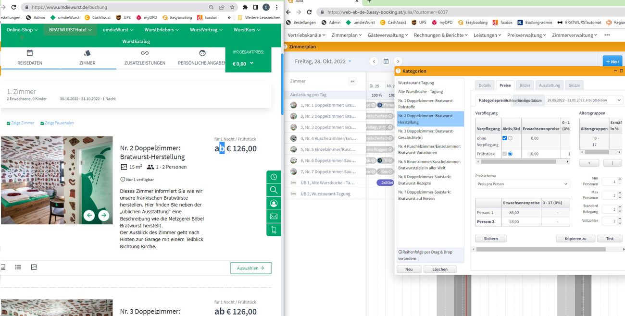The image size is (625, 316).
Task: Open the Chrome side panel icon
Action: (x=255, y=7)
